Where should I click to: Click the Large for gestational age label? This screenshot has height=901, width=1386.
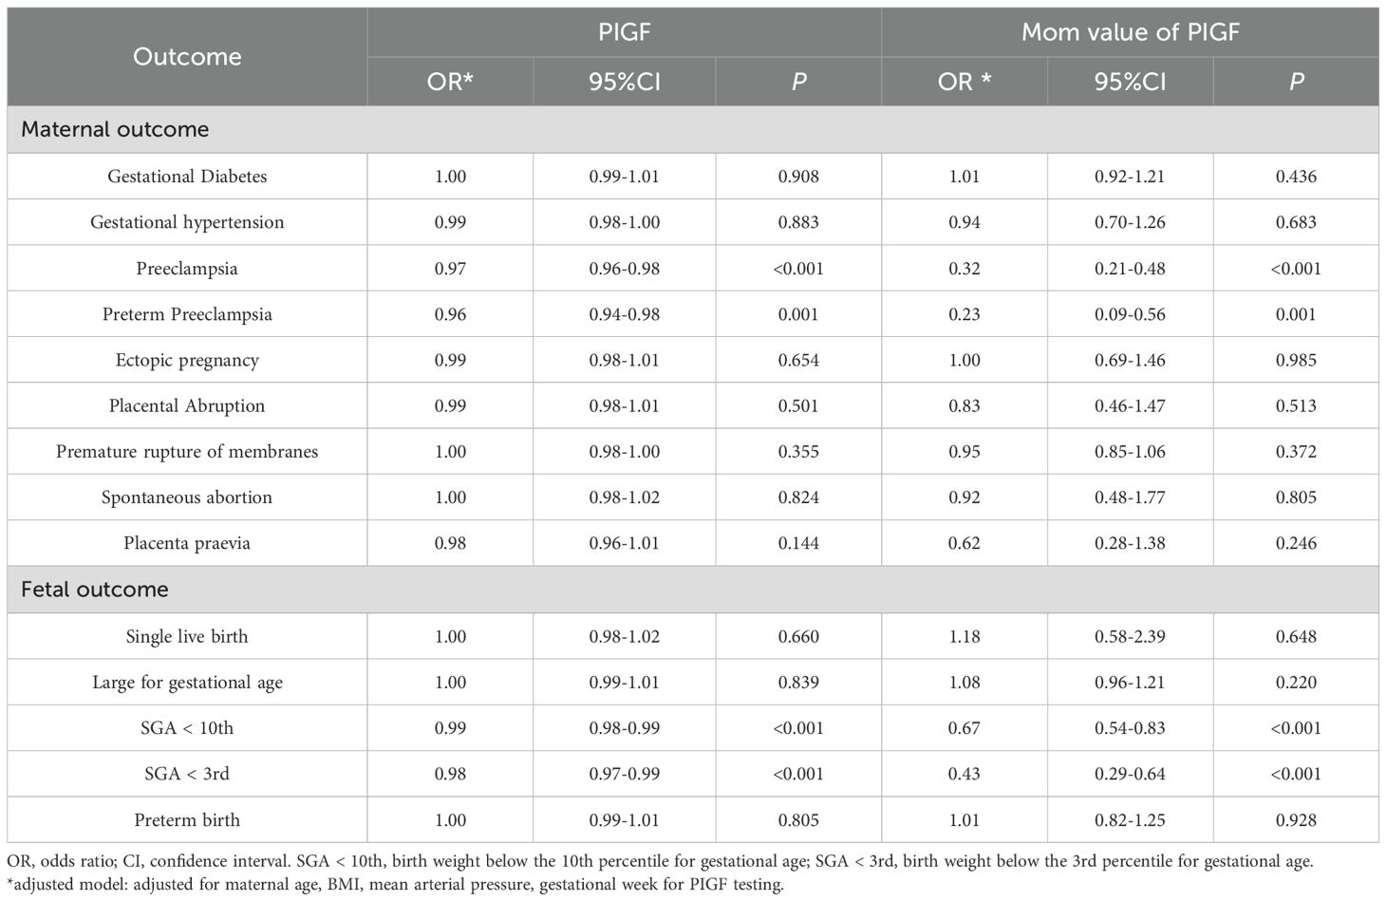(x=187, y=683)
